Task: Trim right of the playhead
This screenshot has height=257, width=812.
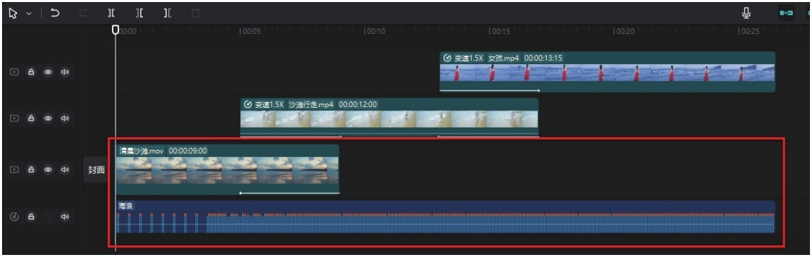Action: tap(167, 14)
